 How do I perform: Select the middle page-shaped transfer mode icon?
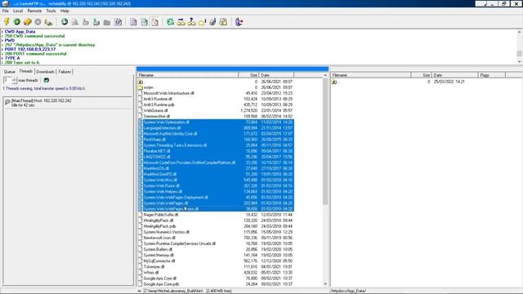(x=144, y=22)
